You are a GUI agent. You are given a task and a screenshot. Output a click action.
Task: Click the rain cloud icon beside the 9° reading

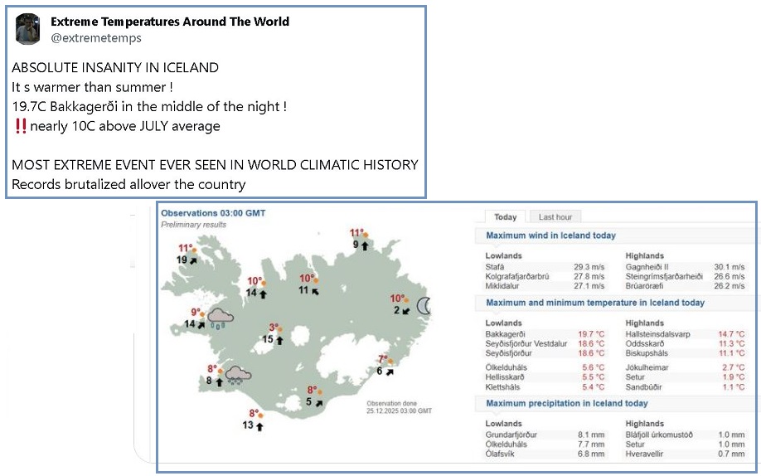point(221,318)
